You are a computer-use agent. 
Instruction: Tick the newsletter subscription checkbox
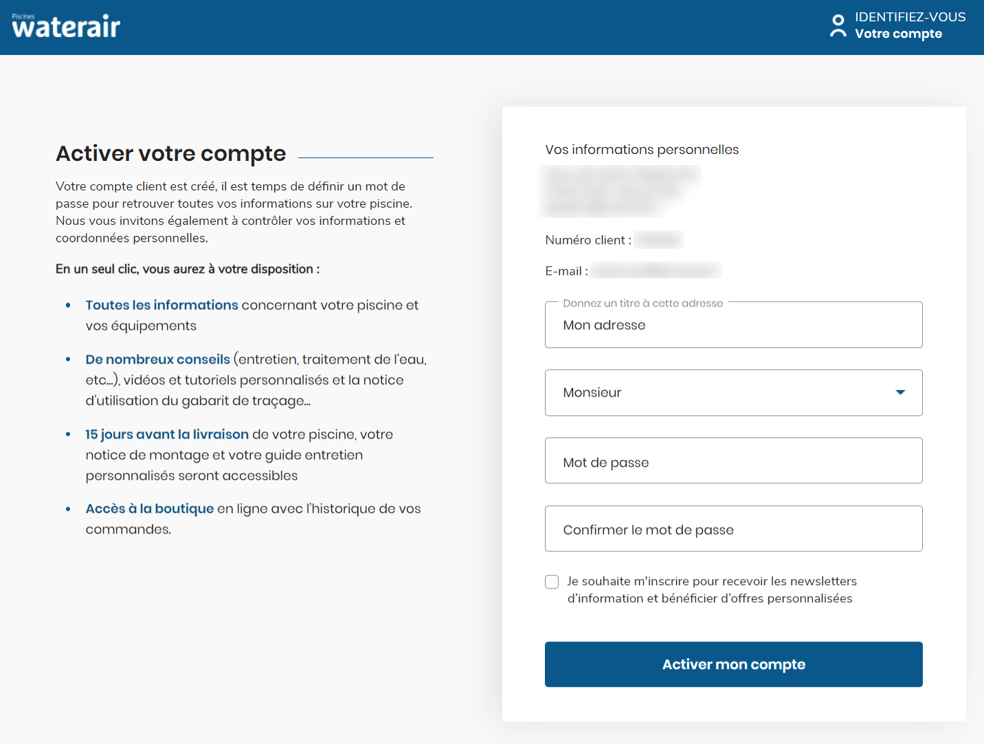click(552, 582)
